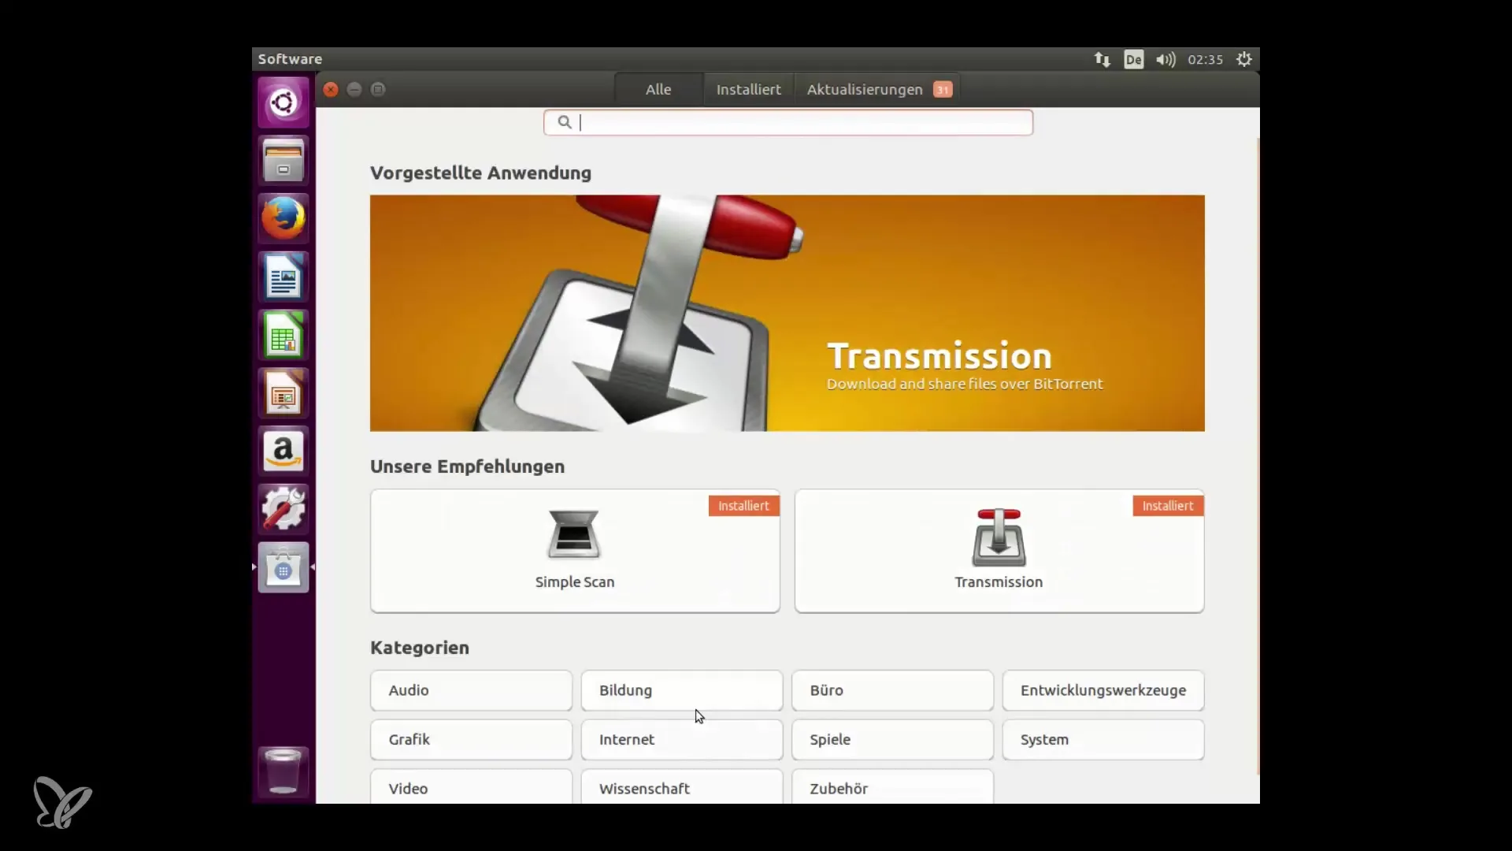This screenshot has height=851, width=1512.
Task: Open the Entwicklungswerkzeuge category
Action: 1103,690
